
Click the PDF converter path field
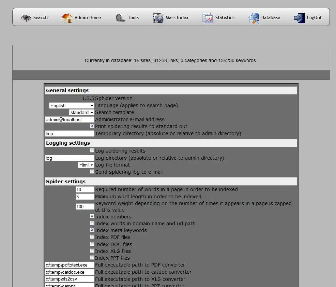click(x=70, y=265)
